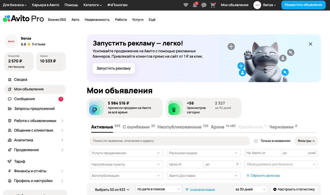Click сначала новые sort link
330x195 pixels.
pos(202,190)
